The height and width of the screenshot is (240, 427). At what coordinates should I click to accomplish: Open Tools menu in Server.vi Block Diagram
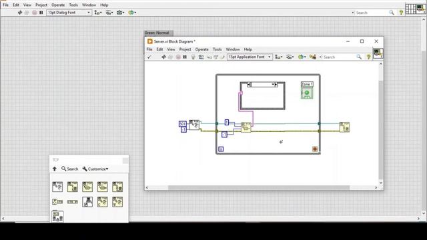click(217, 49)
